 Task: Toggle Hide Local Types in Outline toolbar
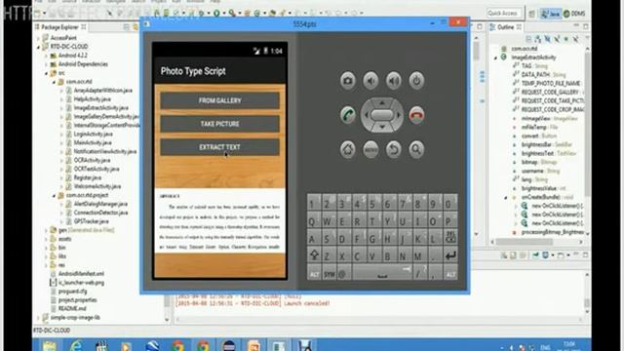tap(575, 39)
